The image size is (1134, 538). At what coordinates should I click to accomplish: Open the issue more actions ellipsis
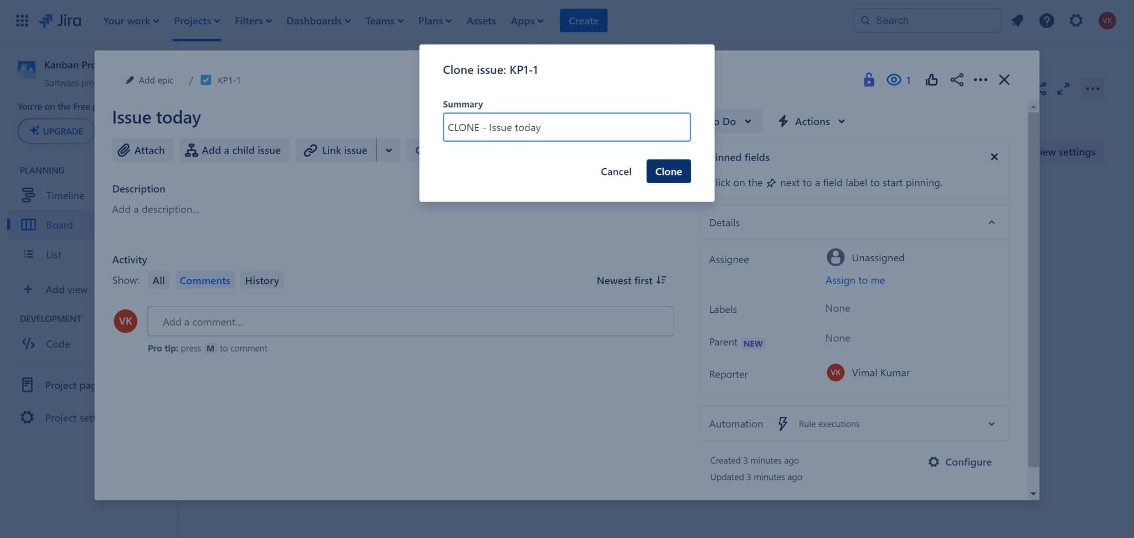[980, 80]
